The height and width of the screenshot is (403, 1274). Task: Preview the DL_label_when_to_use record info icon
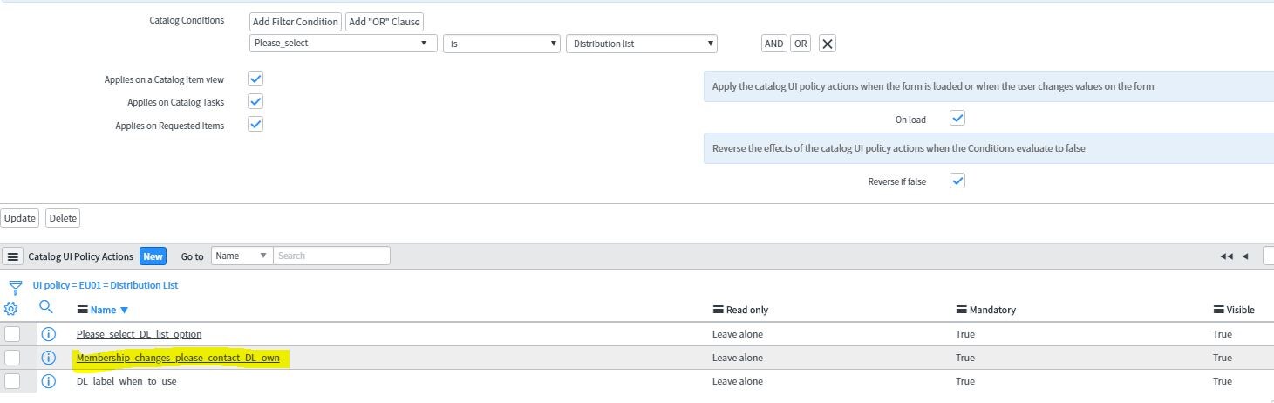pyautogui.click(x=49, y=381)
